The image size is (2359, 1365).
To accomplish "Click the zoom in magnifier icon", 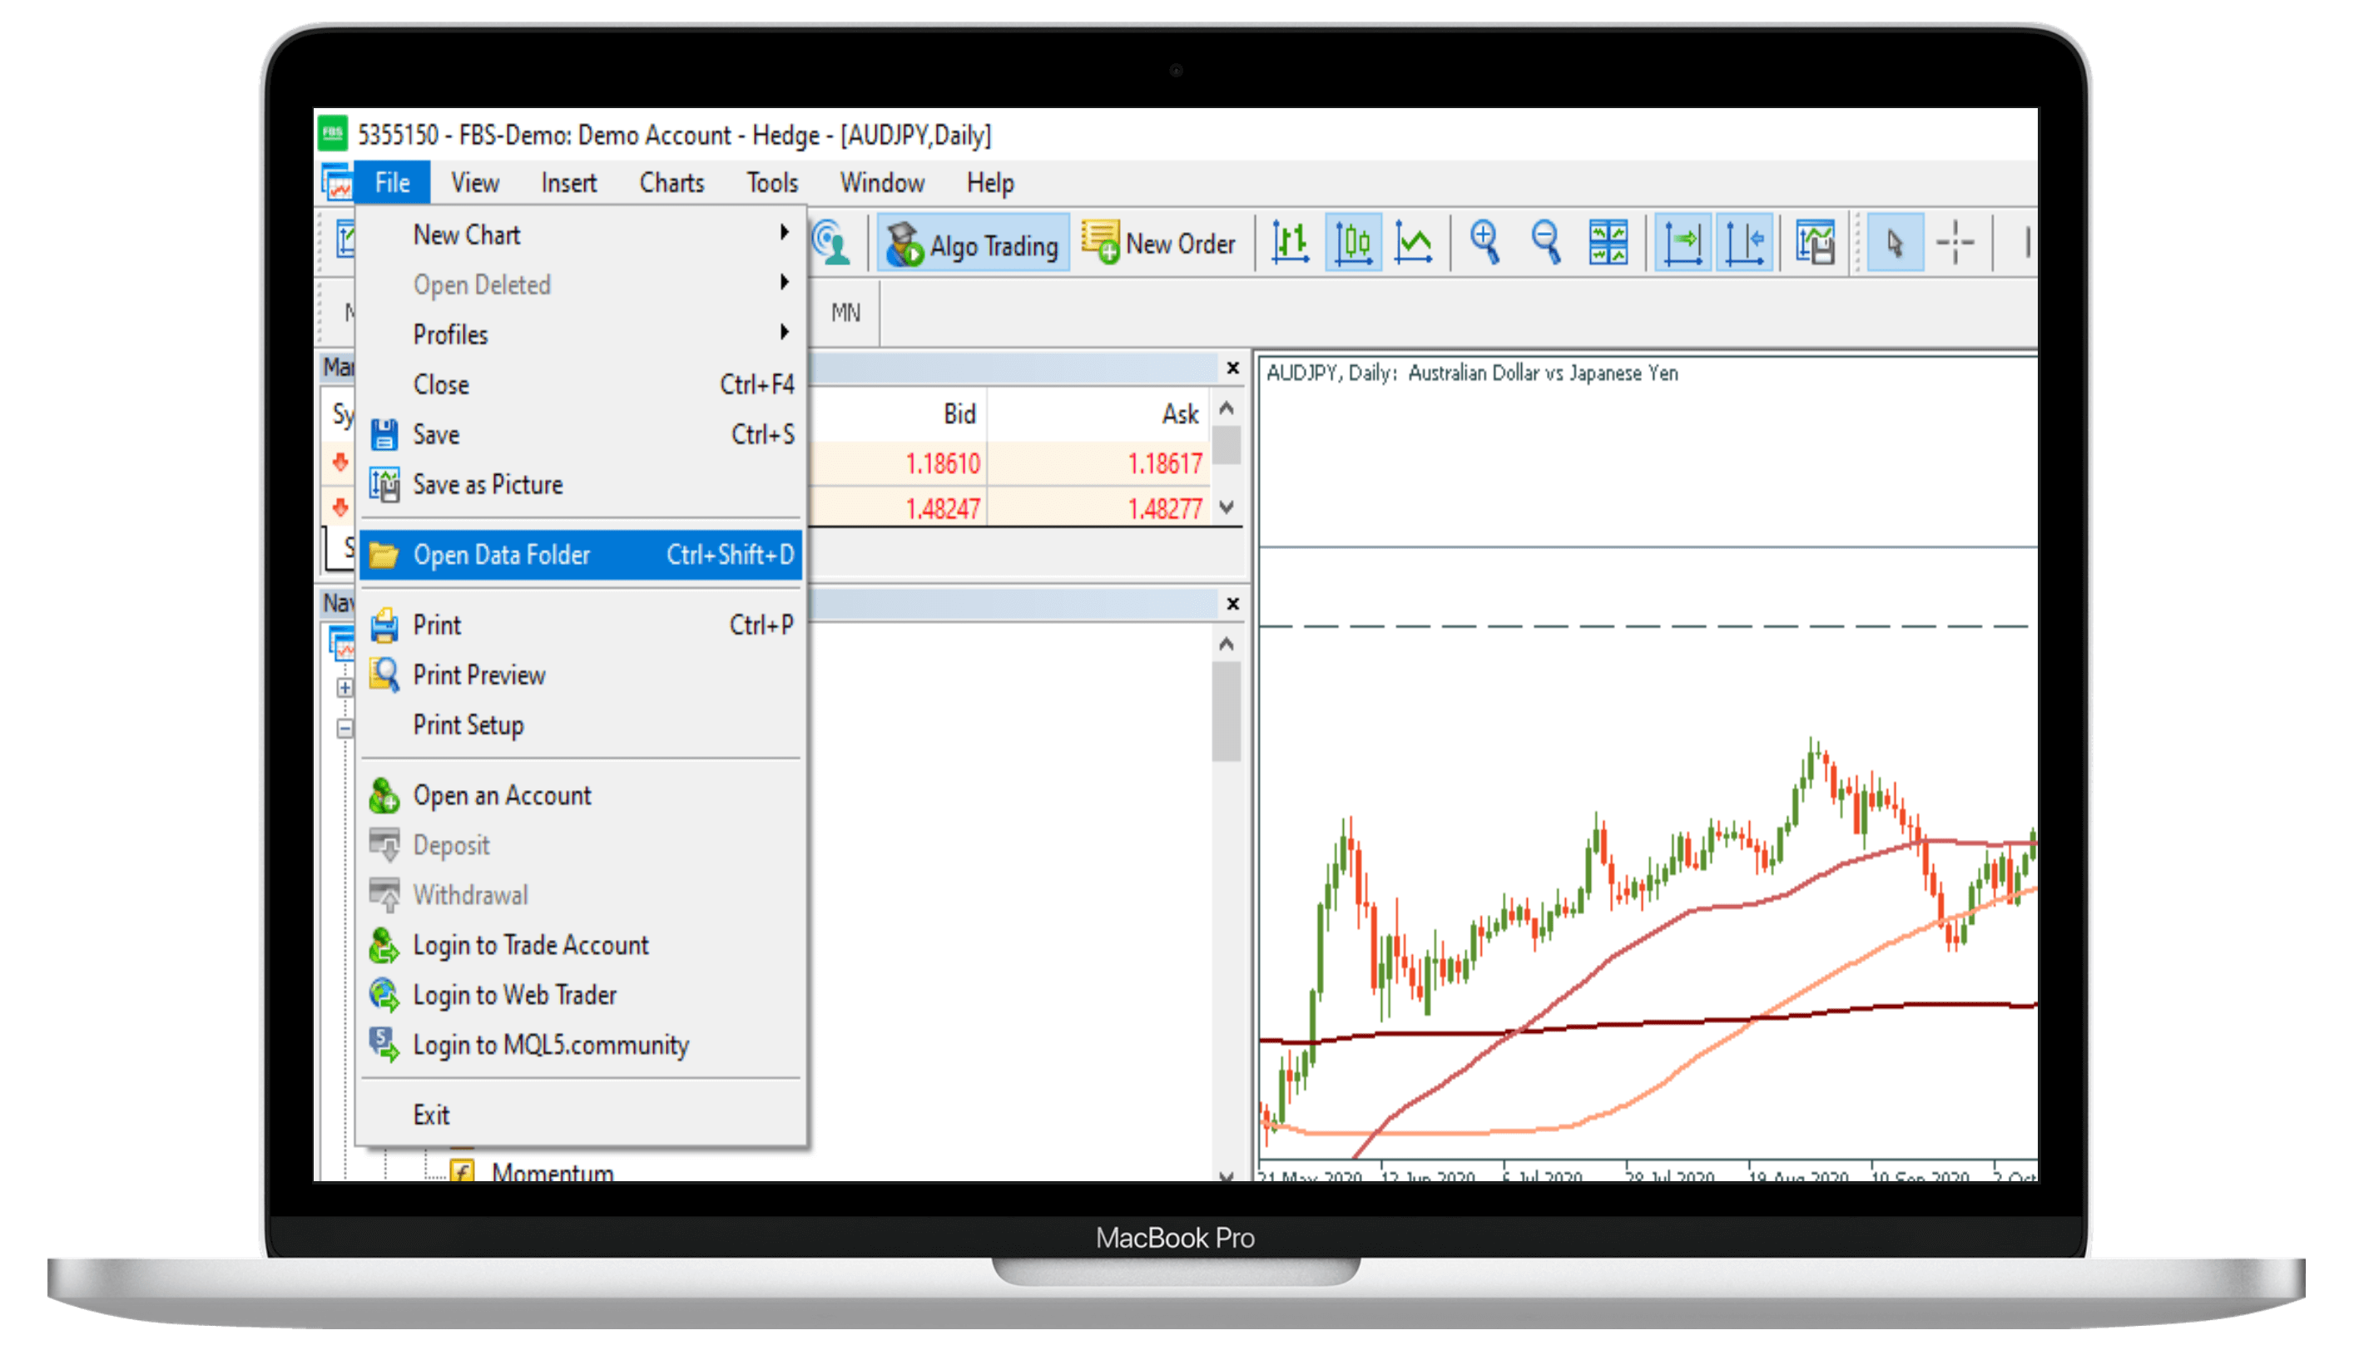I will (1484, 243).
